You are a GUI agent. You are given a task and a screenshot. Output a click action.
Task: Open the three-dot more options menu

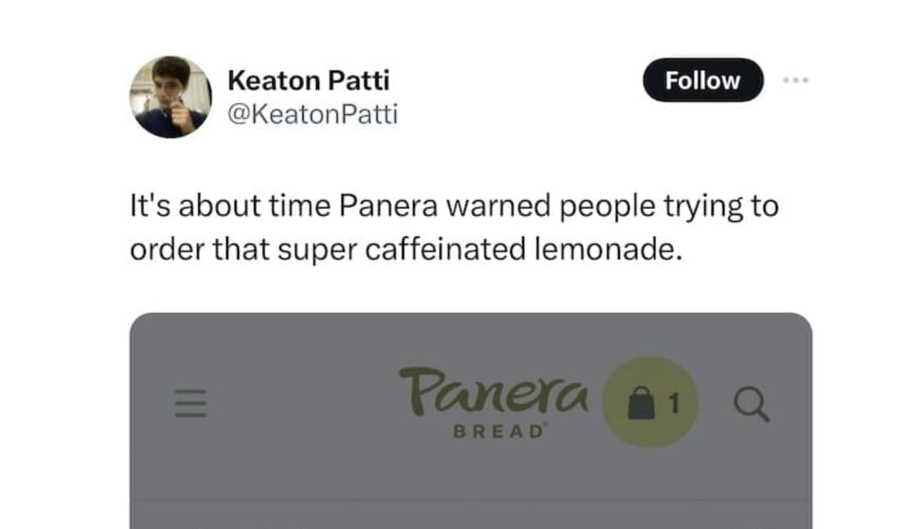(x=795, y=81)
